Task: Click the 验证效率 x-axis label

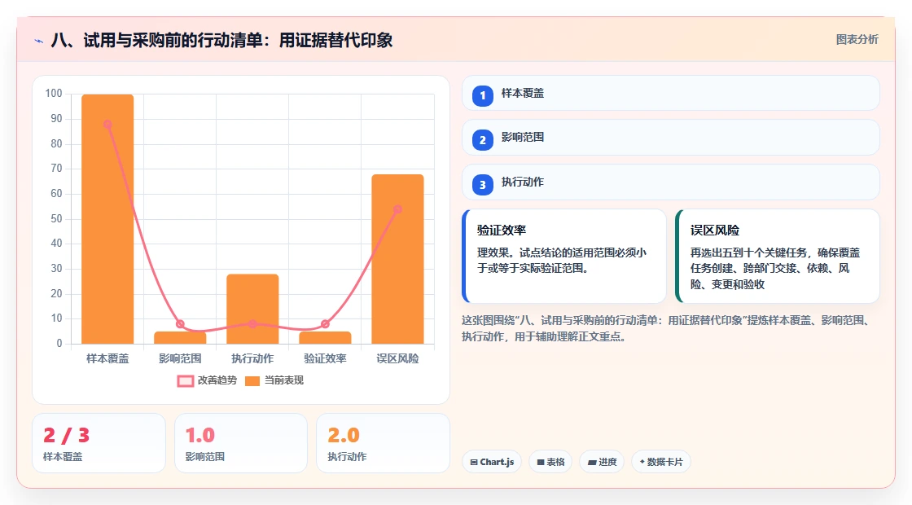Action: tap(325, 359)
